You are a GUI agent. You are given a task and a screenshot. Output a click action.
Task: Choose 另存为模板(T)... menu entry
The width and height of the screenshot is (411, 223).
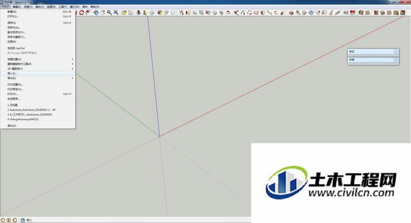(38, 37)
